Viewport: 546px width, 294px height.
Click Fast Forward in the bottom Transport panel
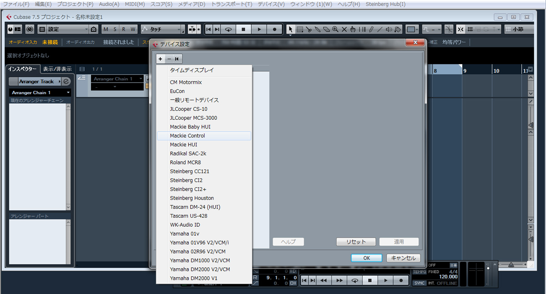pos(339,281)
